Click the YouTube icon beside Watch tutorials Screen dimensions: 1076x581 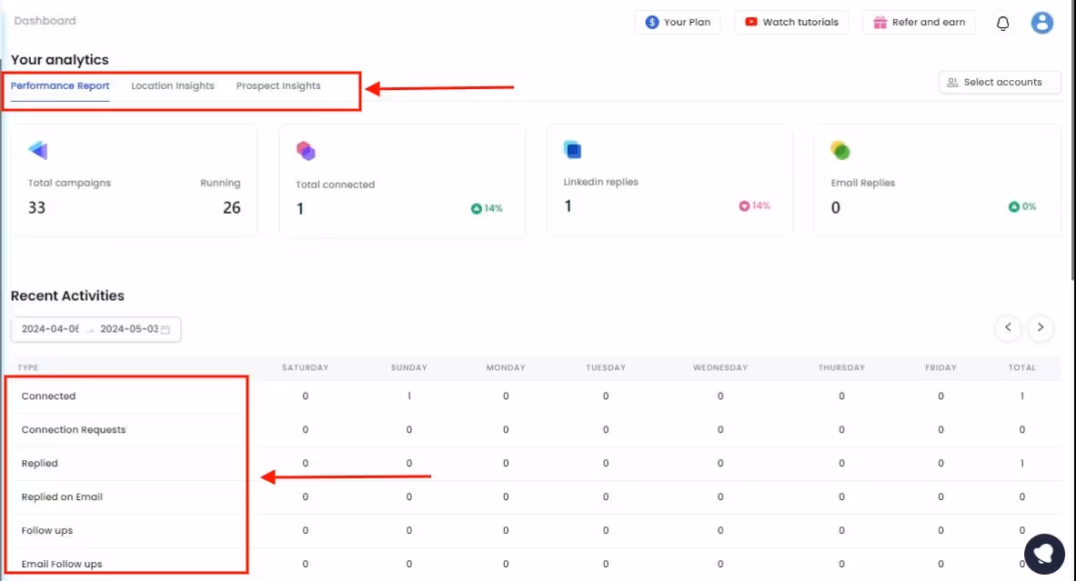(749, 21)
